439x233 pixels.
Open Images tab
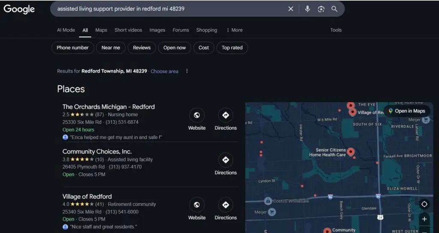(x=157, y=30)
